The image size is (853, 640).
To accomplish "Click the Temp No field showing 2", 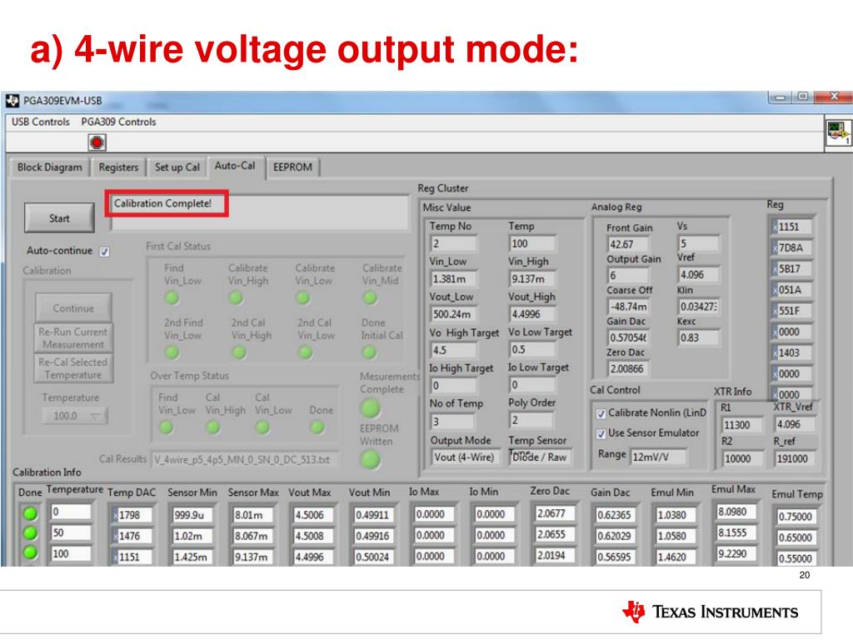I will point(453,243).
